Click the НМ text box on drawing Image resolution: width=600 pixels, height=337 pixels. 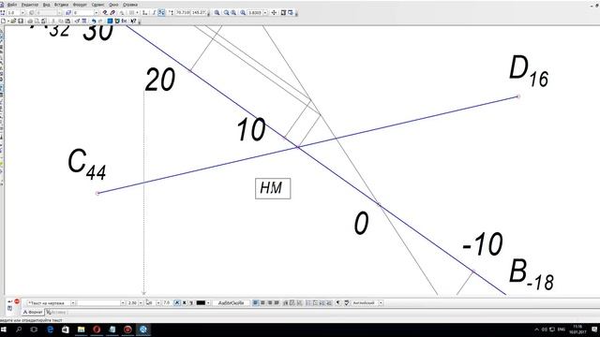pyautogui.click(x=273, y=188)
